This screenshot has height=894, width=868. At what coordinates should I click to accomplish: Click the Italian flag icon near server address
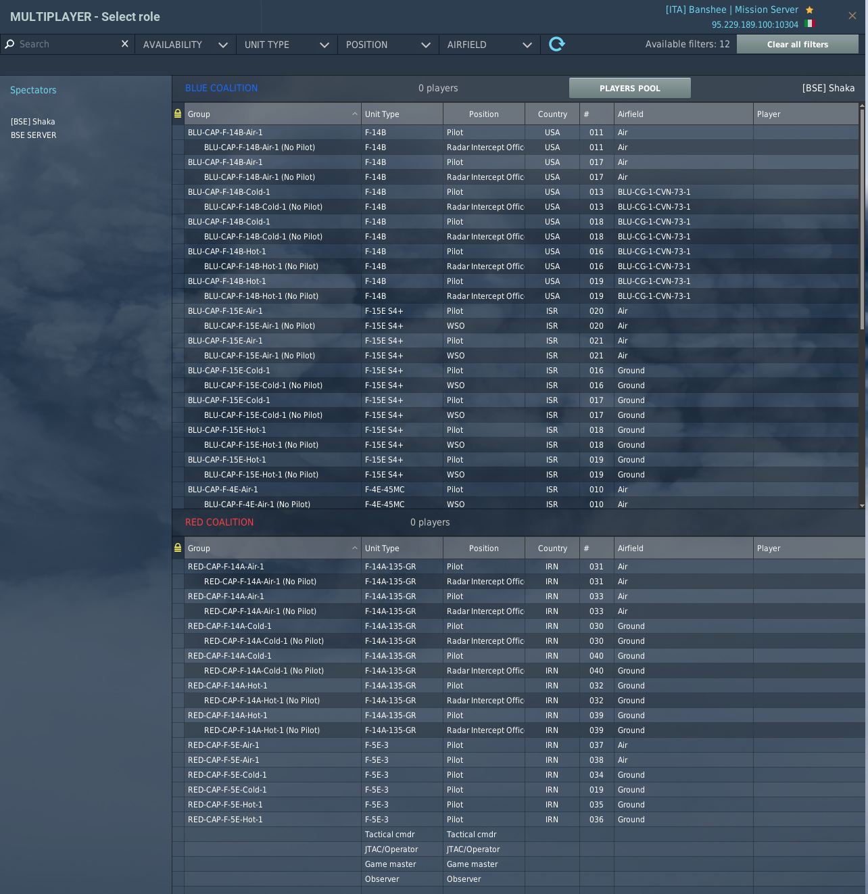point(809,24)
